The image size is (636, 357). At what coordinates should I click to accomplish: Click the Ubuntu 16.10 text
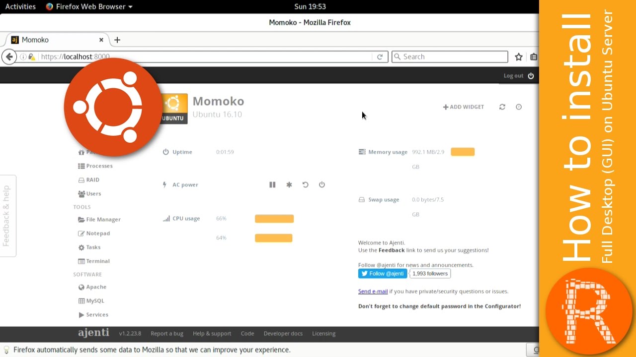217,115
